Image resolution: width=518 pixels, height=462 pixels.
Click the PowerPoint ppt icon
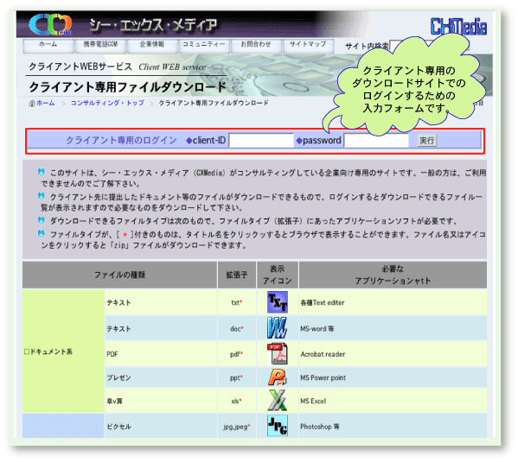click(278, 377)
